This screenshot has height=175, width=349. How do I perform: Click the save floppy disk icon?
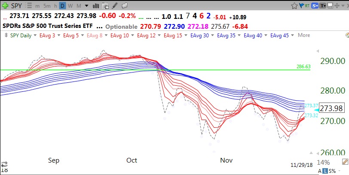pos(330,6)
